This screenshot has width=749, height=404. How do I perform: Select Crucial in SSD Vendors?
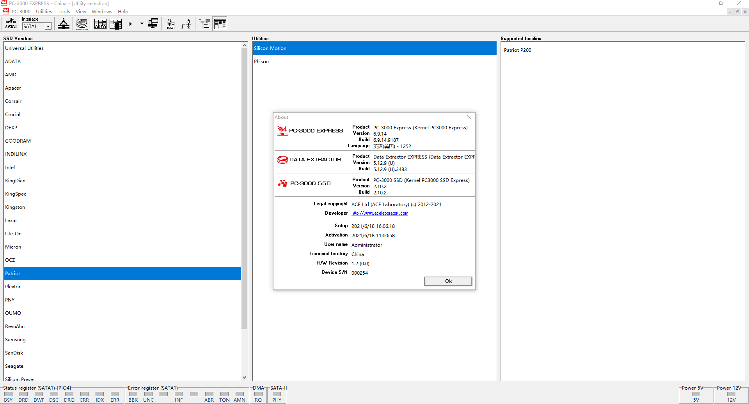[122, 115]
